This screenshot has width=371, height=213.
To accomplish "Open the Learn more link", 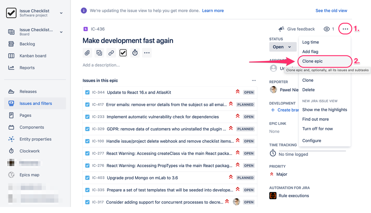I will 213,10.
